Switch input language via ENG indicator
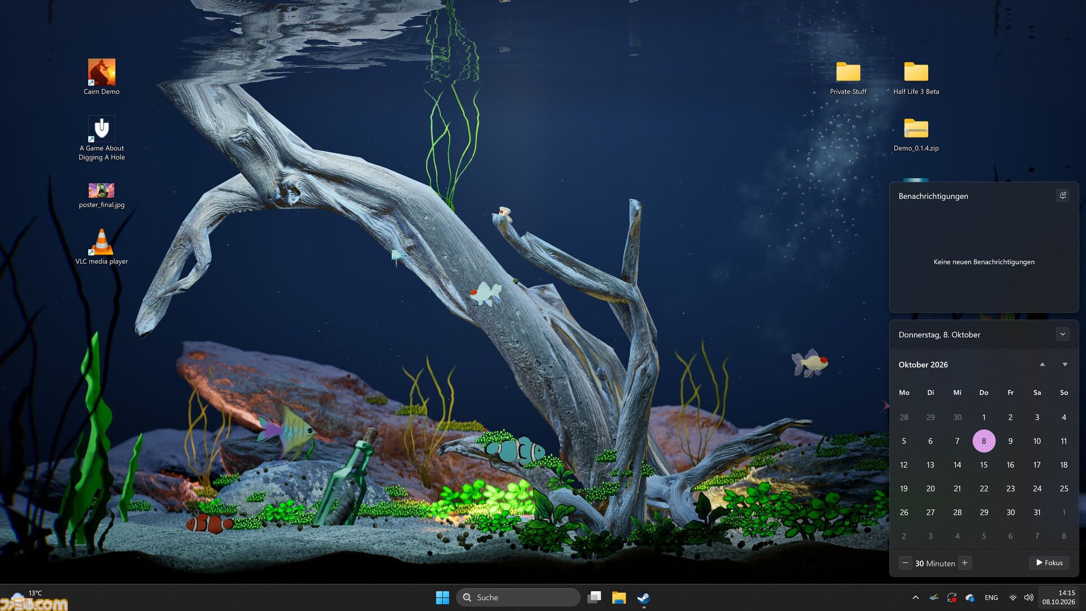The width and height of the screenshot is (1086, 611). (991, 597)
